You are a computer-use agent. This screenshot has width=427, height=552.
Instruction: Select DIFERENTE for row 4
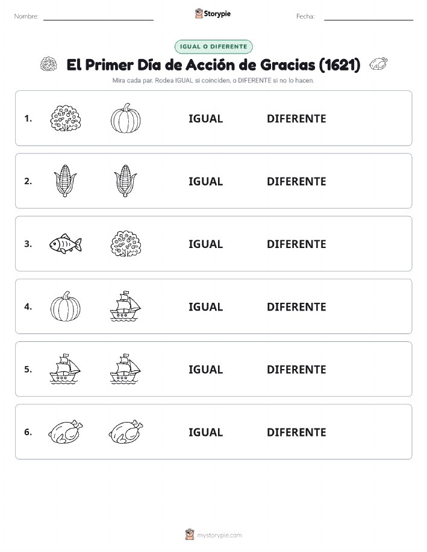tap(296, 306)
